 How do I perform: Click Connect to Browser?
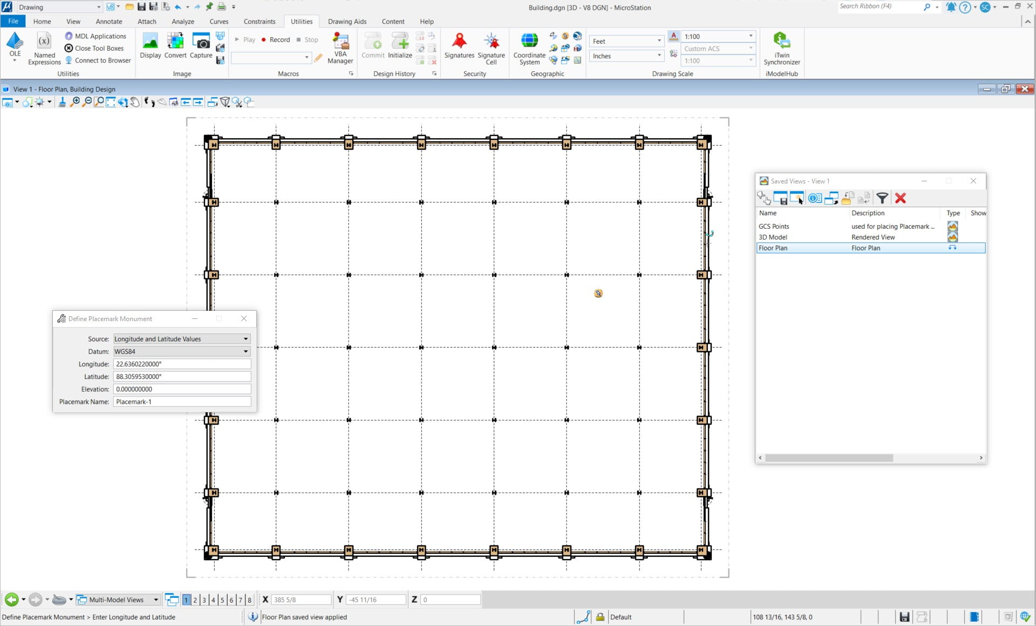tap(103, 60)
